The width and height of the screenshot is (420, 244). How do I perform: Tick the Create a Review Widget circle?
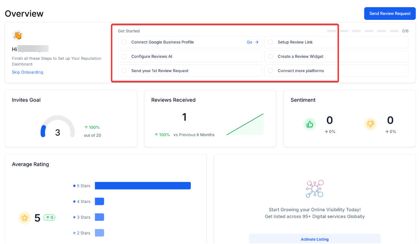[x=271, y=56]
